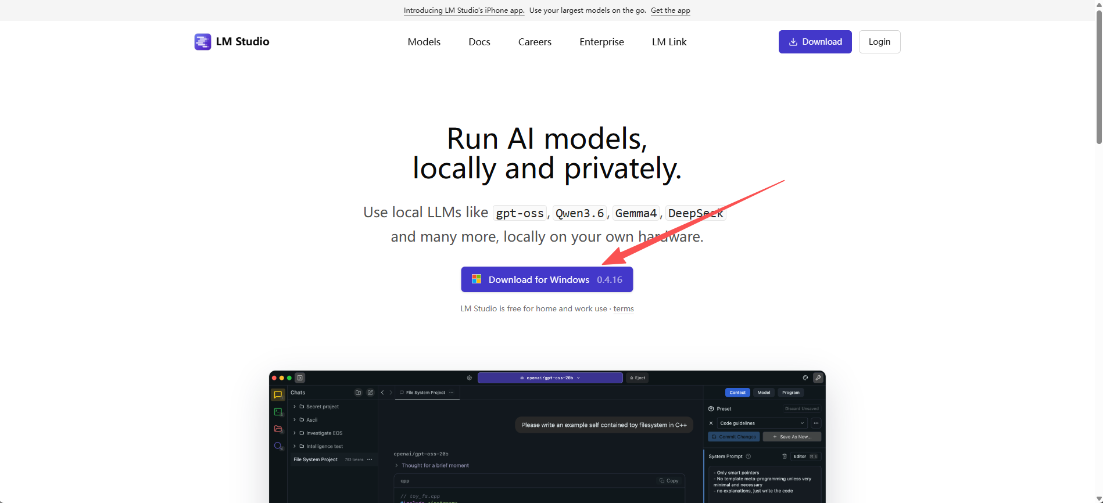Image resolution: width=1103 pixels, height=503 pixels.
Task: Click the green maximize dot in the app preview
Action: [289, 378]
